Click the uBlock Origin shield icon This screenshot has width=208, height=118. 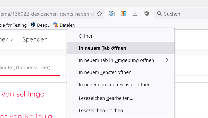147,14
